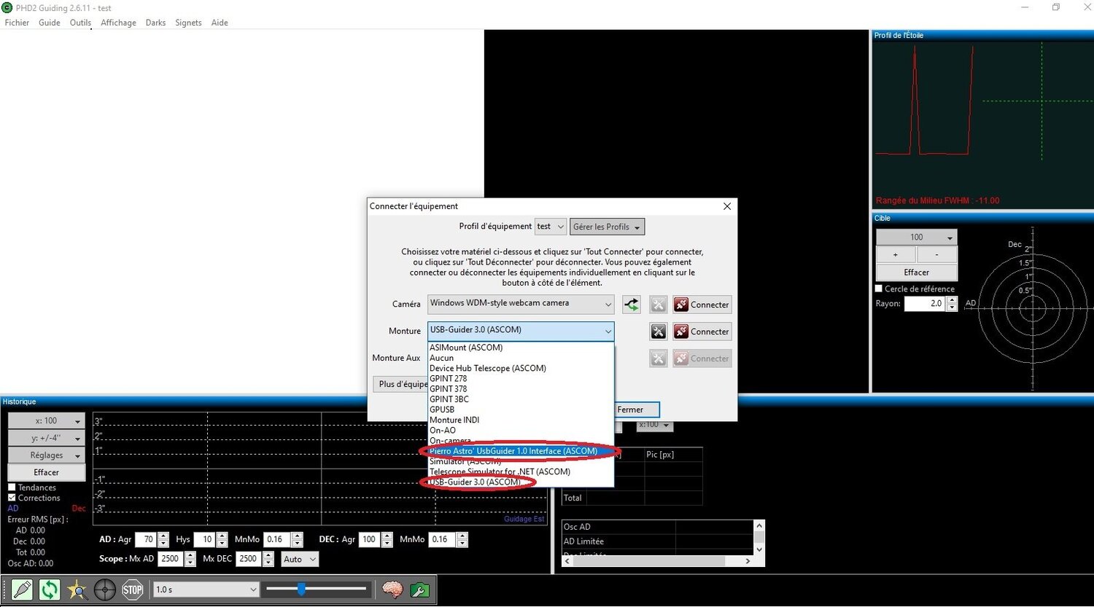The image size is (1094, 607).
Task: Begin guiding with the crosshair icon
Action: [x=105, y=590]
